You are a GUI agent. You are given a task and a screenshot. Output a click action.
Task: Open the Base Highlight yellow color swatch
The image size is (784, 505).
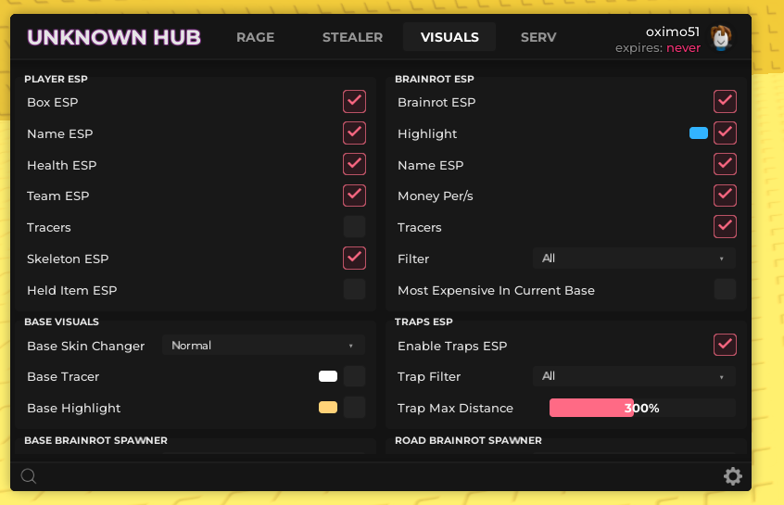pos(328,408)
